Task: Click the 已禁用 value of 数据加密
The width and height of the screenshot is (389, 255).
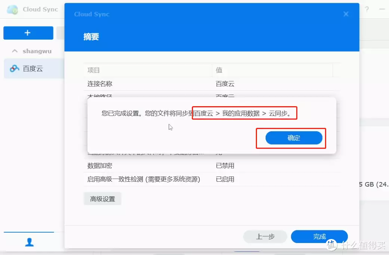Action: (x=225, y=166)
